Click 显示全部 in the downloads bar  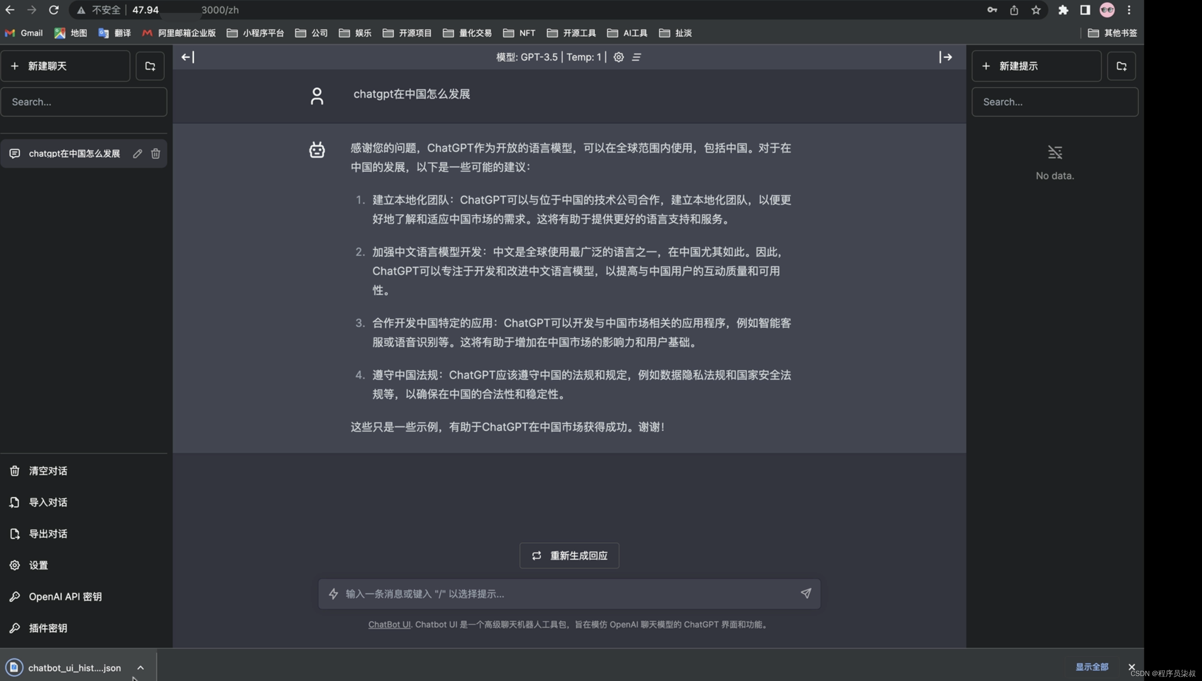1092,667
